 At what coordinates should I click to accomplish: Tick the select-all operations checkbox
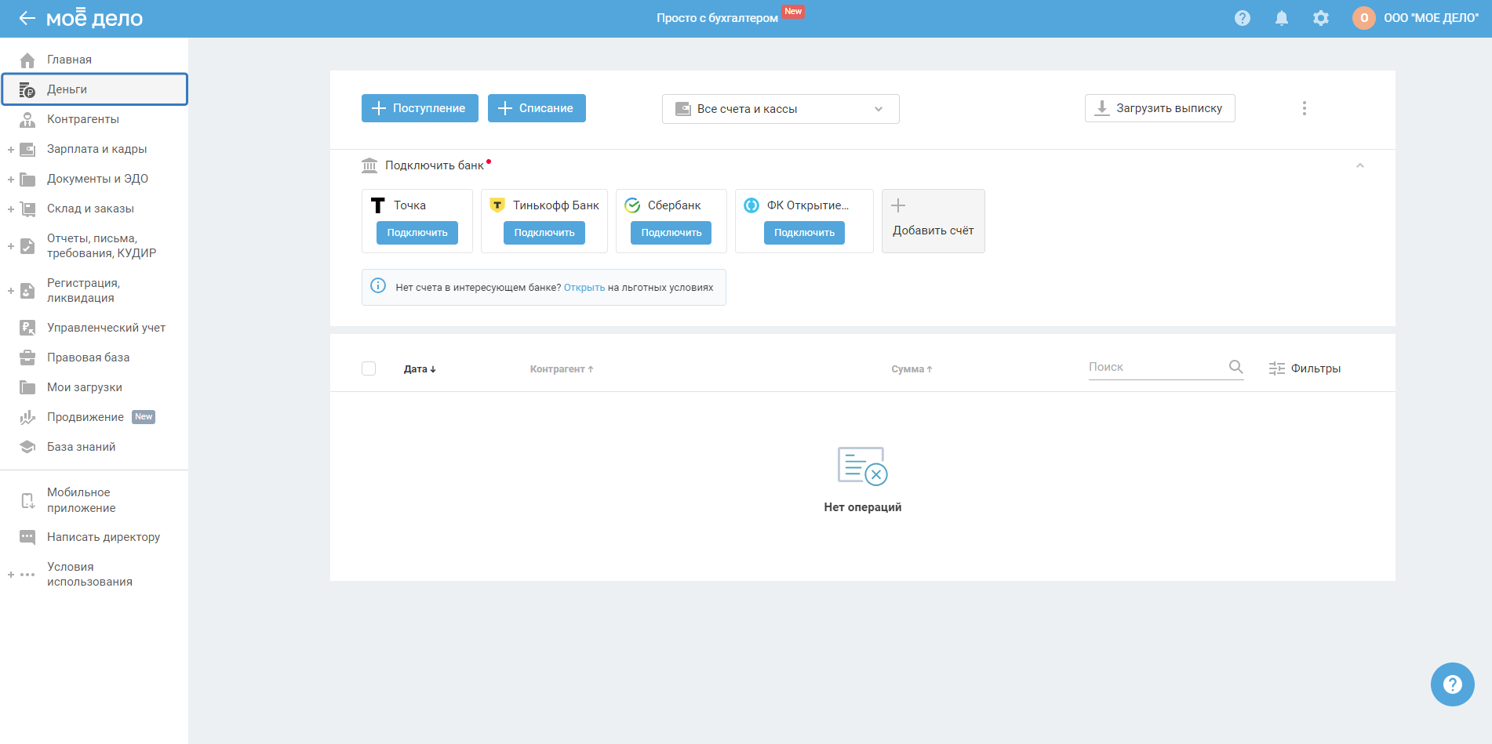(369, 368)
